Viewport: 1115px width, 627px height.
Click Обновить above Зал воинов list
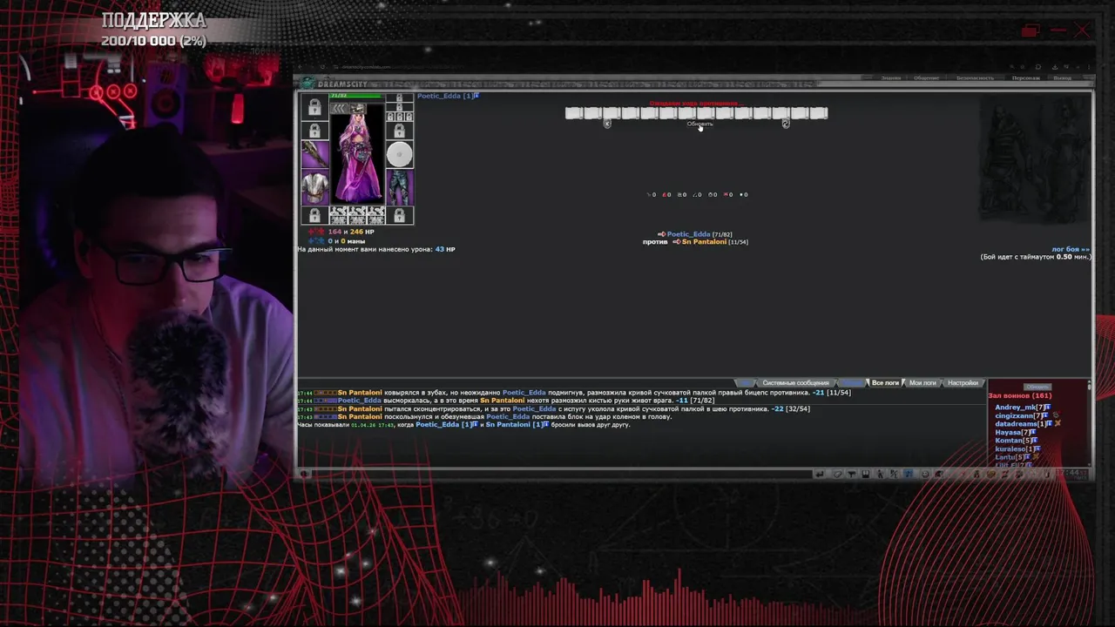point(1037,387)
